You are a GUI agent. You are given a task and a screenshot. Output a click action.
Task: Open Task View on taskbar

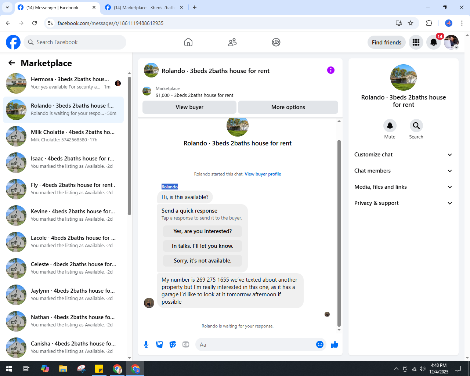26,369
